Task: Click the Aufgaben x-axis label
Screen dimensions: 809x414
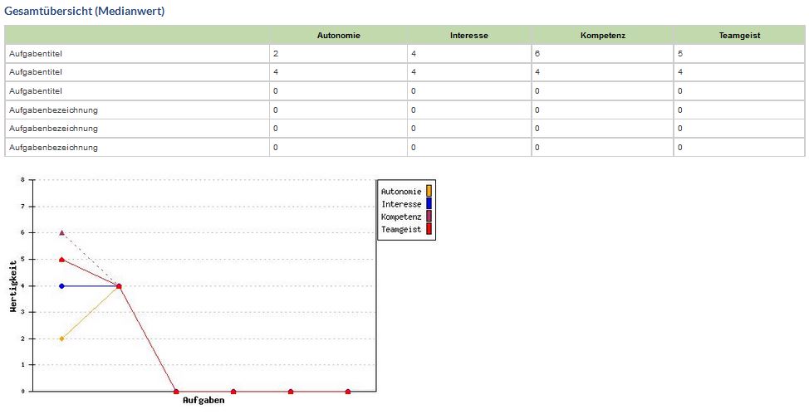Action: (203, 402)
